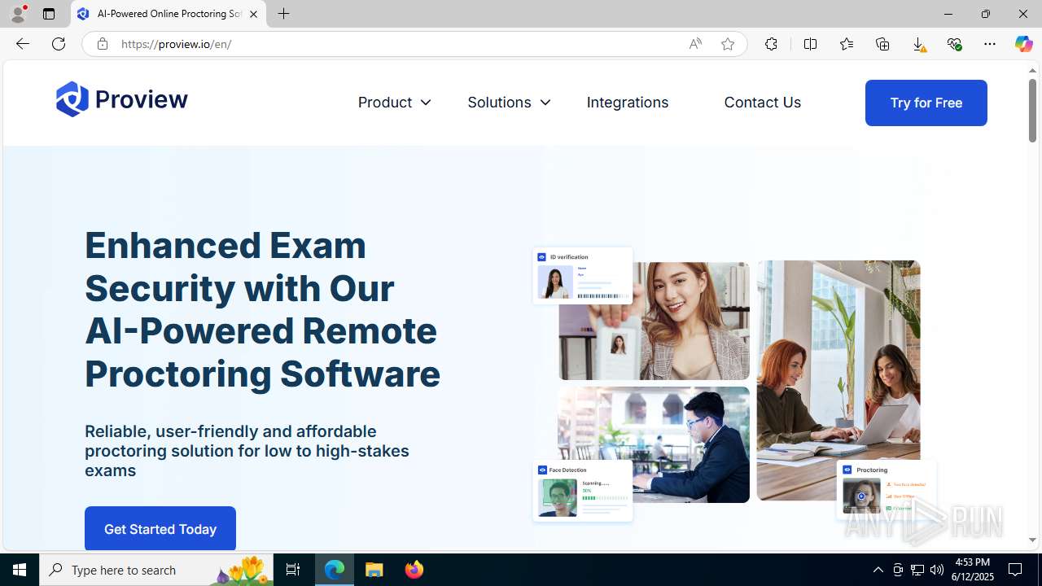The image size is (1042, 586).
Task: Click the Proview logo
Action: coord(122,99)
